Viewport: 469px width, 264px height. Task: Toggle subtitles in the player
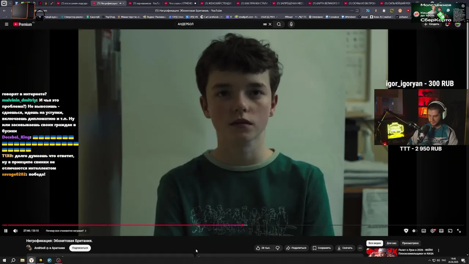(424, 231)
